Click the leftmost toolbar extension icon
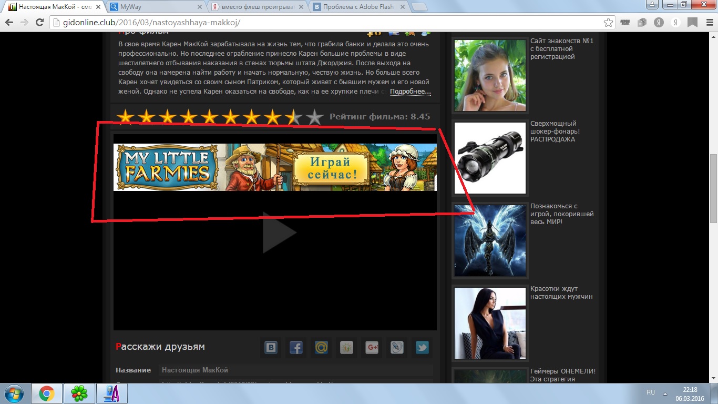718x404 pixels. (625, 23)
